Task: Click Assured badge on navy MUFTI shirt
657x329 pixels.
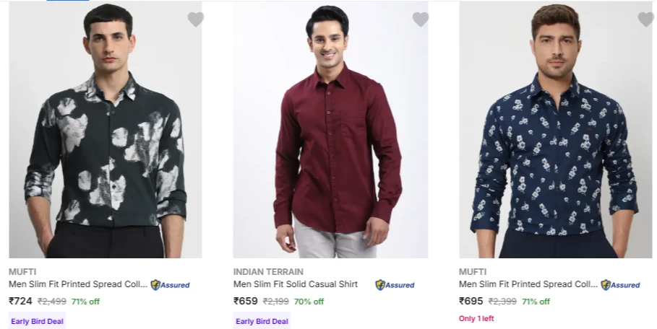Action: (x=620, y=285)
